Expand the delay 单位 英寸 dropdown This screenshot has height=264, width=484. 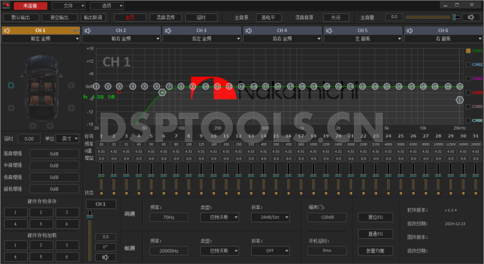[x=67, y=138]
